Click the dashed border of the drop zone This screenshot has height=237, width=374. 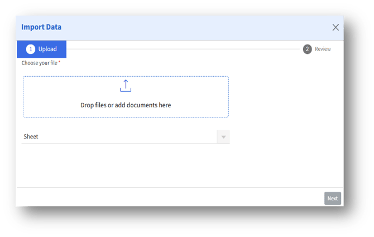(126, 77)
